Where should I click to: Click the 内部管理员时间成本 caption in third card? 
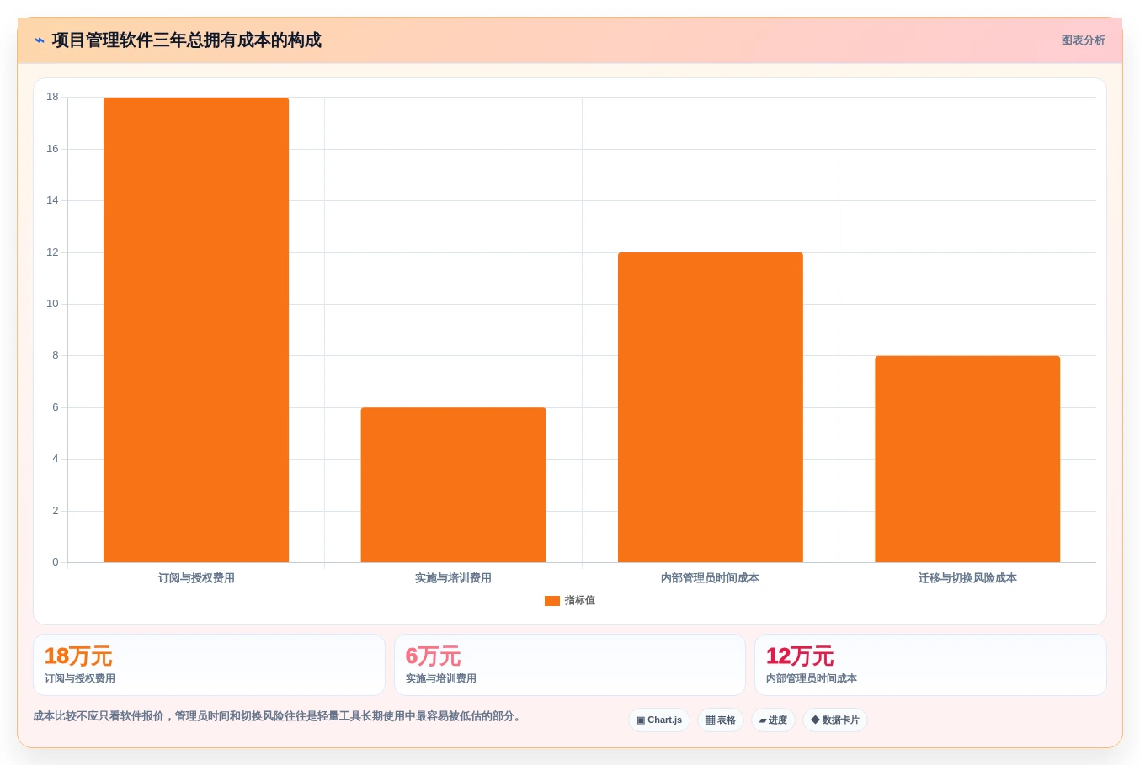point(812,678)
